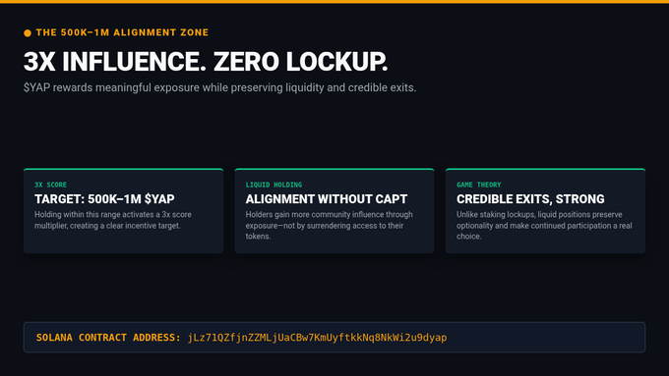Click the 'CREDIBLE EXITS, STRONG' card title
The width and height of the screenshot is (669, 376).
pyautogui.click(x=530, y=199)
